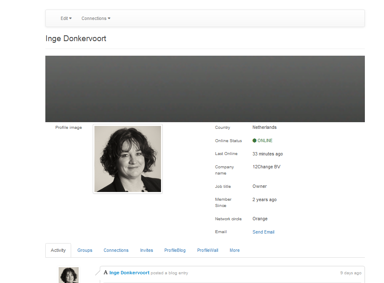The width and height of the screenshot is (384, 283).
Task: Open the Edit dropdown menu
Action: pyautogui.click(x=66, y=18)
